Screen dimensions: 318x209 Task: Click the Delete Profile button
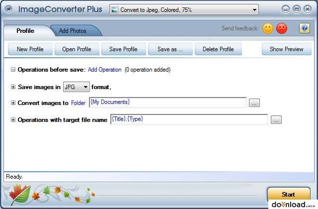click(218, 49)
